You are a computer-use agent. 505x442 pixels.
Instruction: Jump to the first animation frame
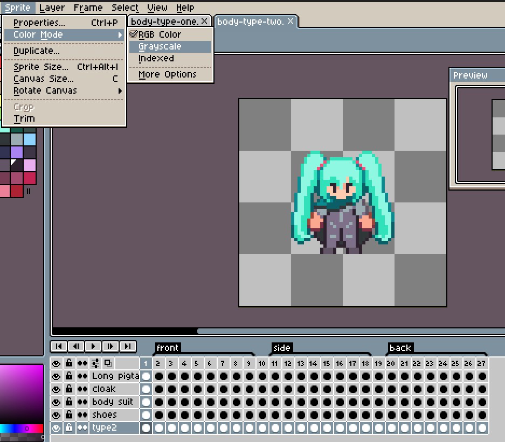[x=59, y=347]
